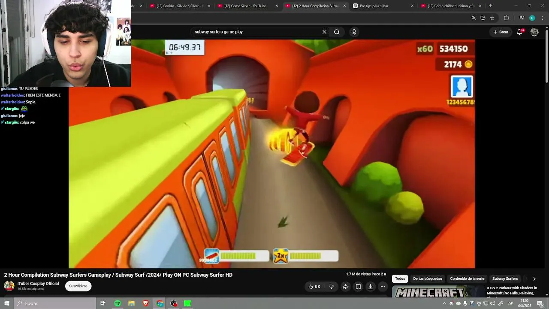
Task: Open Windows notification center icon
Action: coord(540,303)
